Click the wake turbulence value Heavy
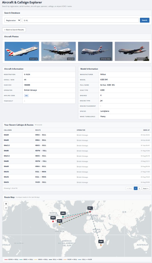 click(103, 116)
